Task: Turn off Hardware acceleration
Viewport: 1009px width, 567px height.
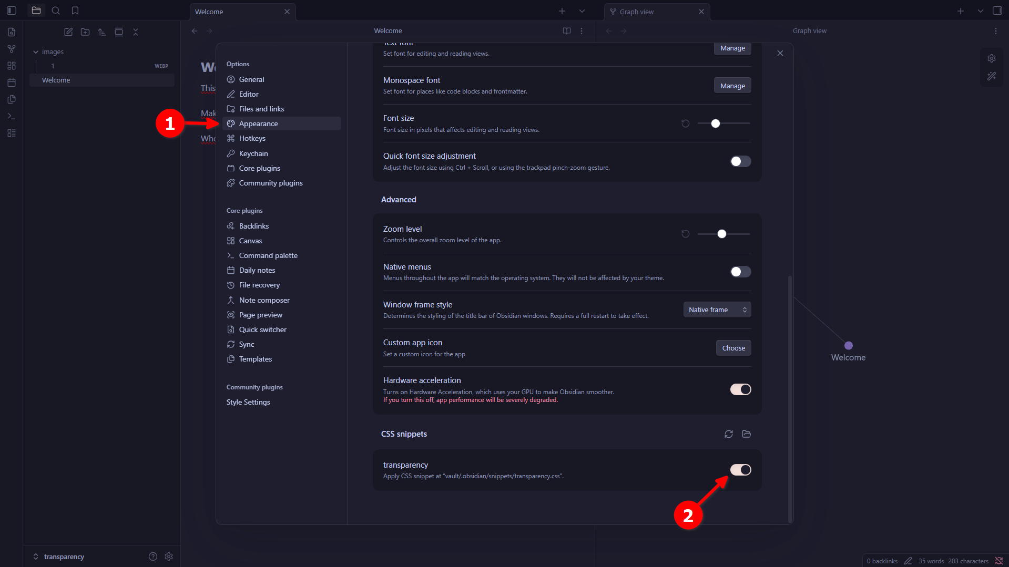Action: pyautogui.click(x=740, y=389)
